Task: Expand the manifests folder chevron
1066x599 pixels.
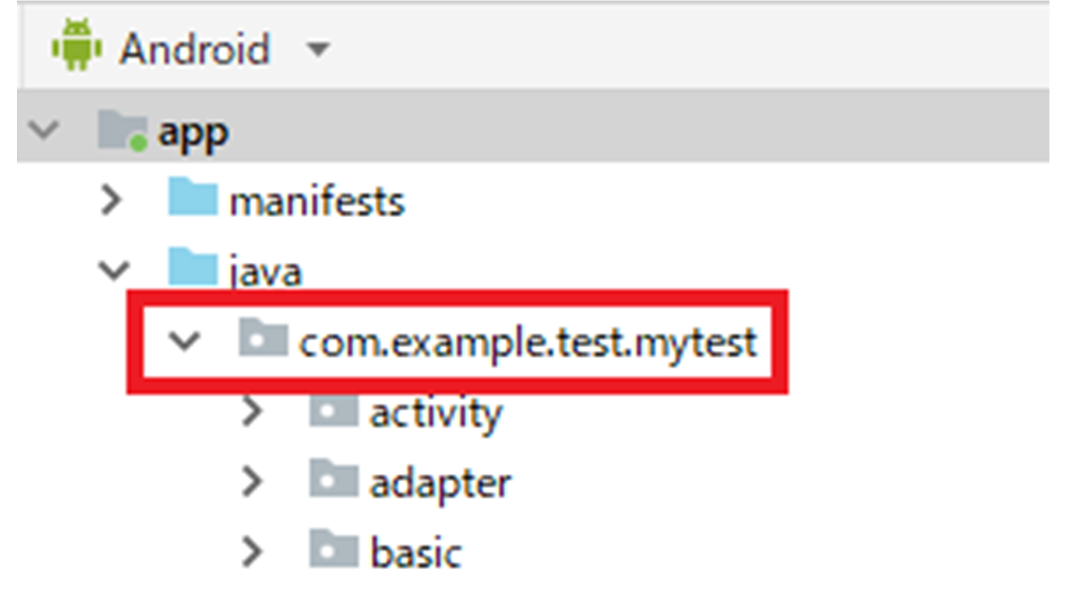Action: tap(111, 200)
